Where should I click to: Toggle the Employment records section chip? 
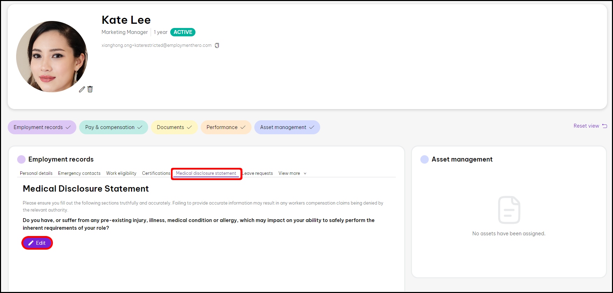click(42, 127)
